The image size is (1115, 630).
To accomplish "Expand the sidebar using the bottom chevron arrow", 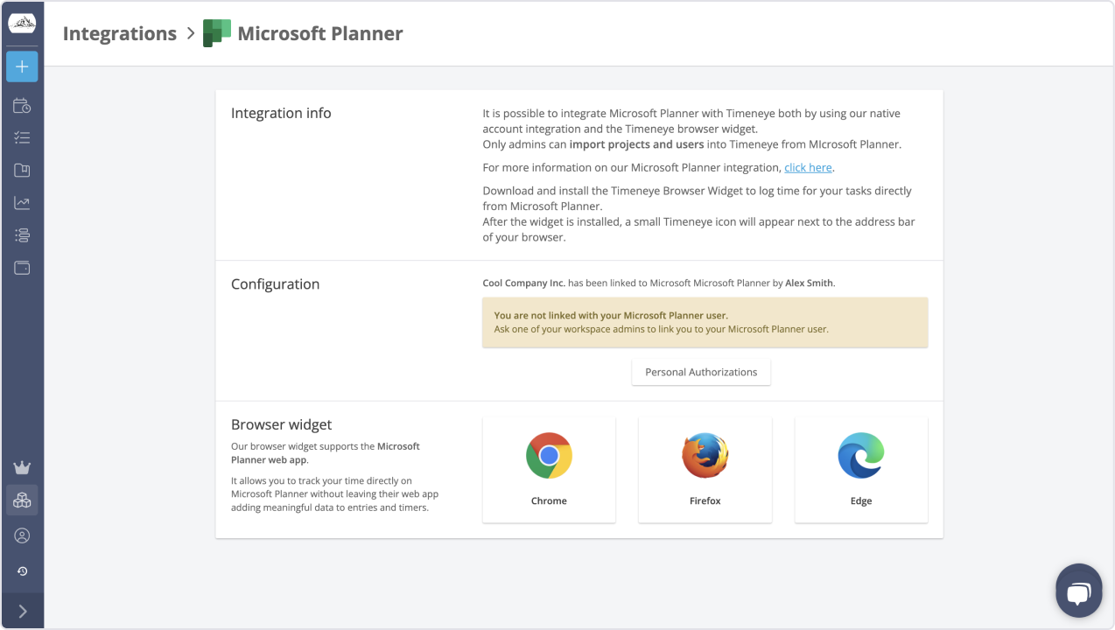I will pyautogui.click(x=21, y=610).
